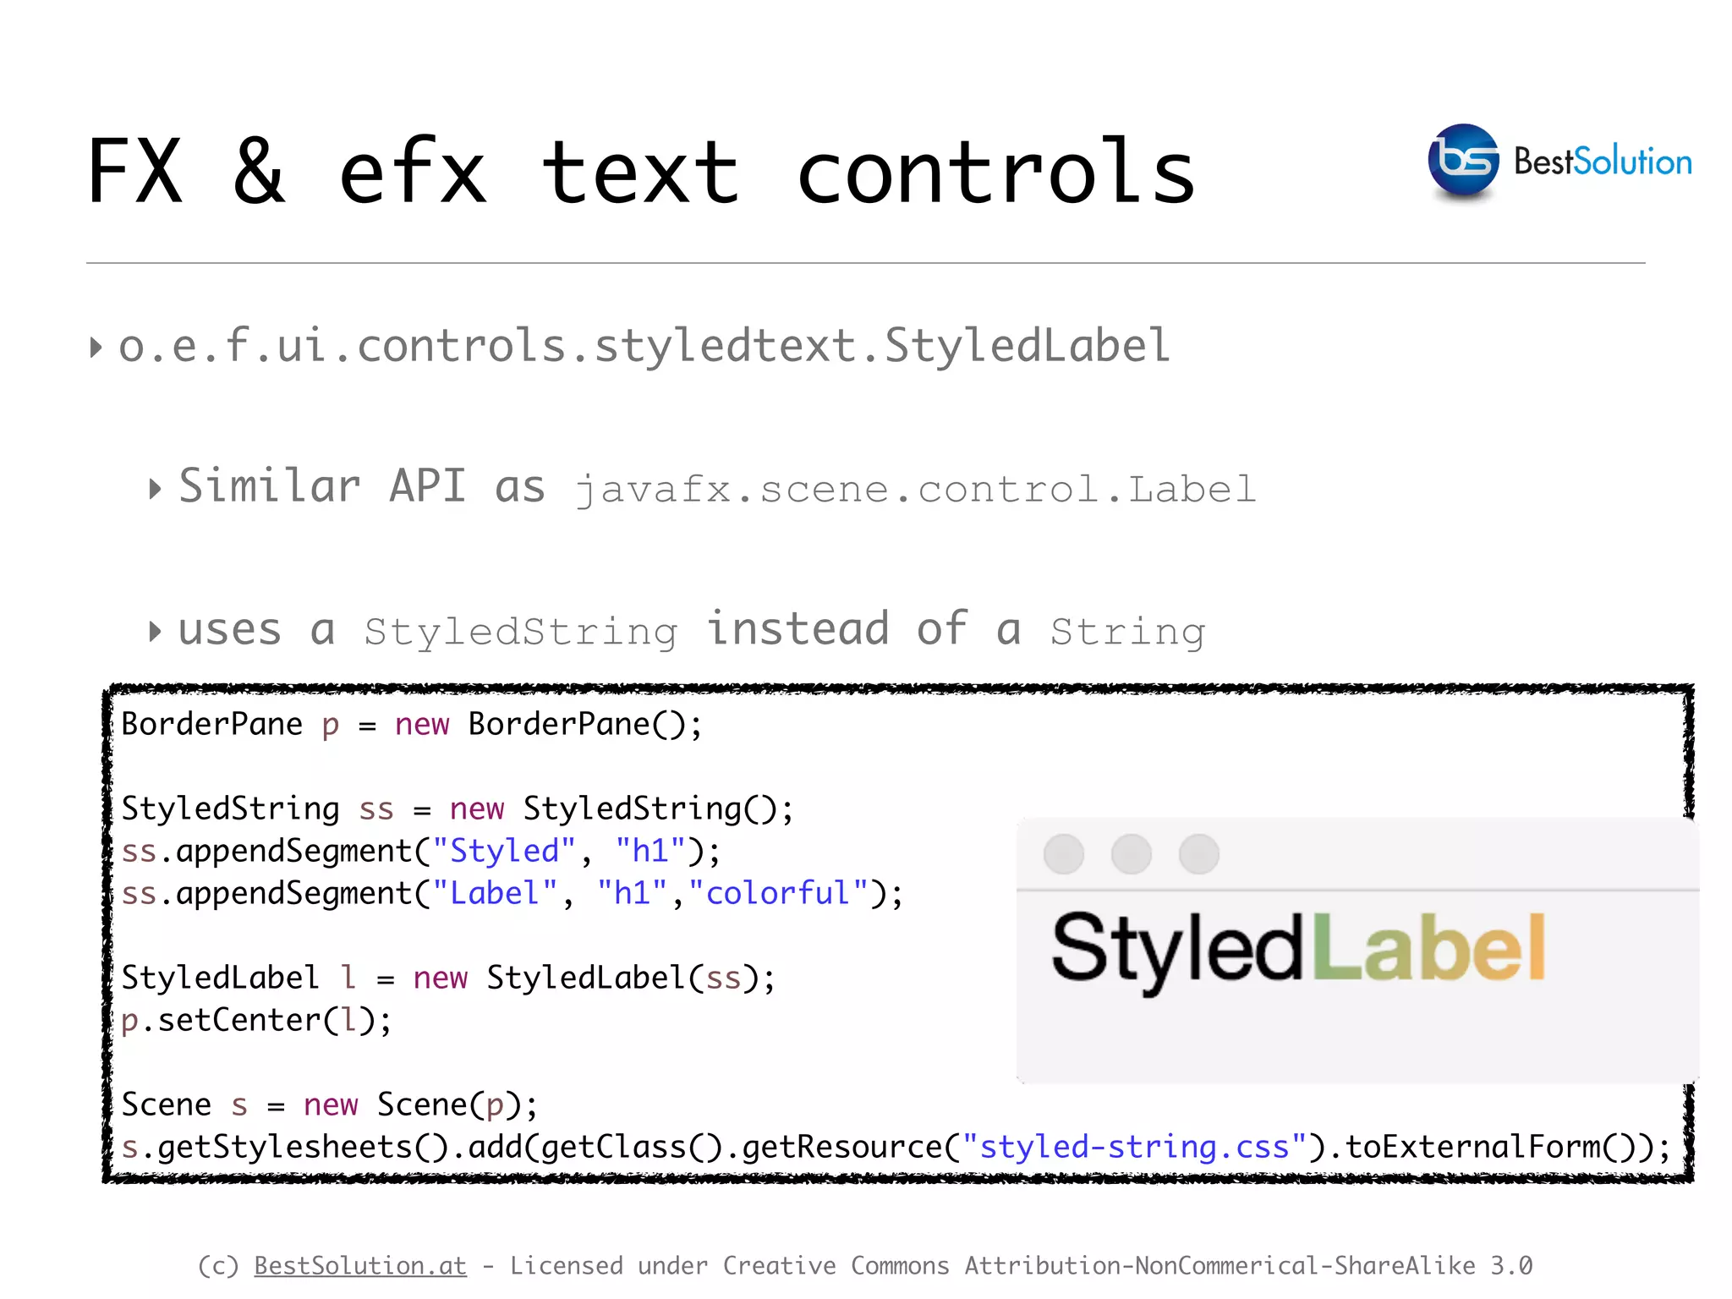
Task: Click the 'Creative Commons' license text in footer
Action: [x=836, y=1265]
